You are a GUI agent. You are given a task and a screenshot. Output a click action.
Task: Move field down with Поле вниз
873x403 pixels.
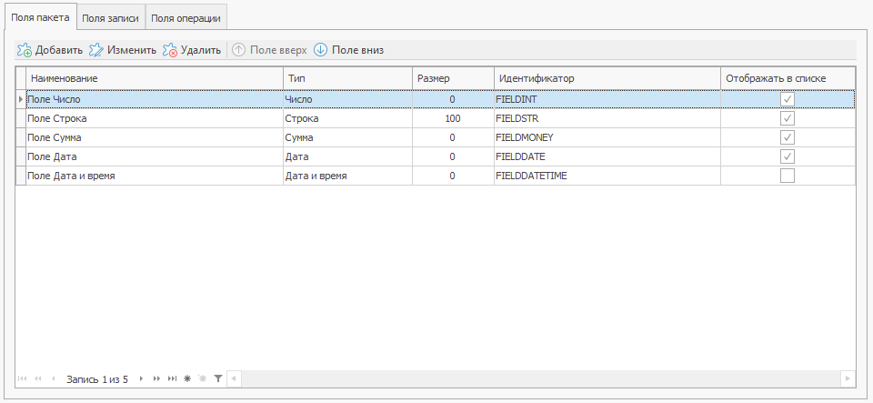[x=348, y=50]
